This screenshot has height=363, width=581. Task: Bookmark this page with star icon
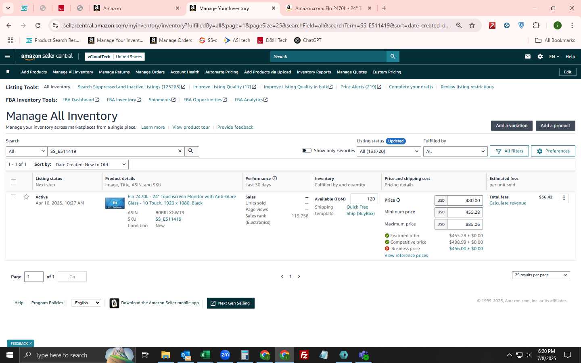(472, 25)
